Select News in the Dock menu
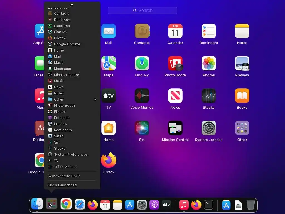285x214 pixels. click(72, 87)
